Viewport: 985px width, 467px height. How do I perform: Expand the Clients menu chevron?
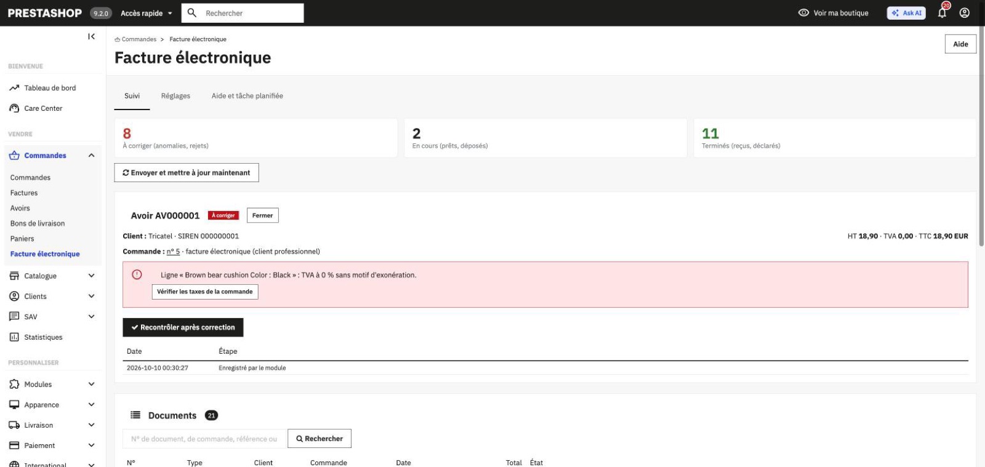point(91,297)
